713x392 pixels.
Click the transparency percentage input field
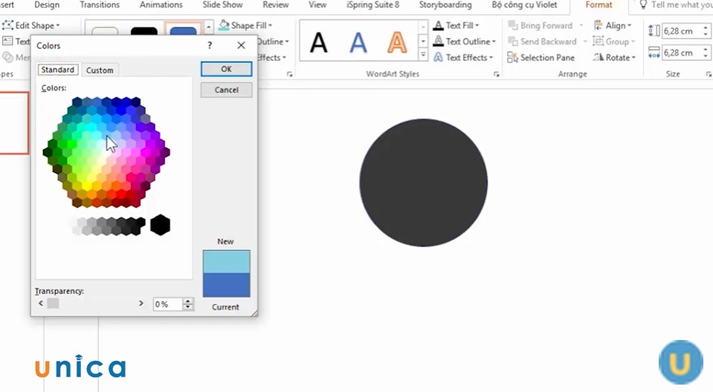click(x=167, y=304)
